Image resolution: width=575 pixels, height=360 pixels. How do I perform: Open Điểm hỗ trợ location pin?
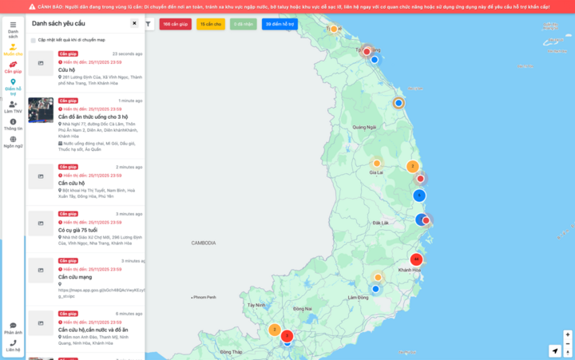(13, 82)
